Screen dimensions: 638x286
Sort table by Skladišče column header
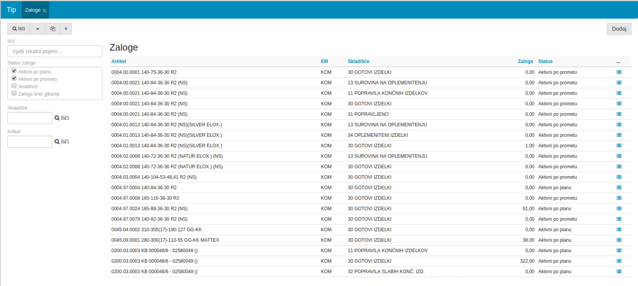tap(358, 61)
